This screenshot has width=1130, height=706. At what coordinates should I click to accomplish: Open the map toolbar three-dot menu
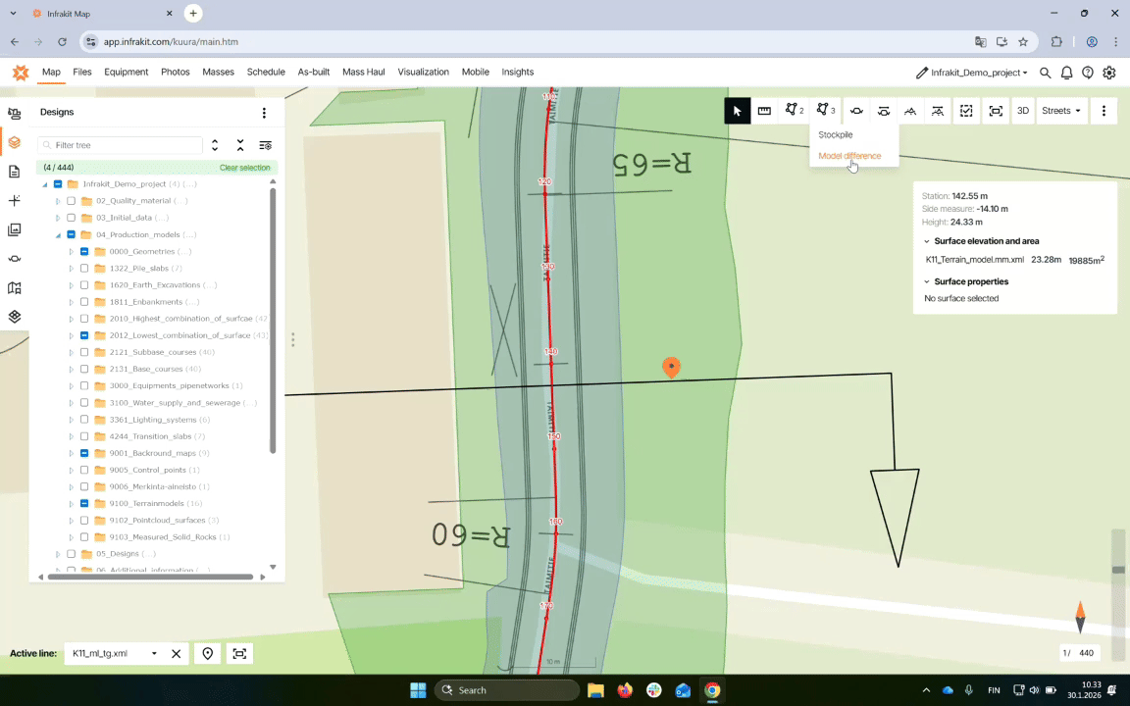click(1104, 111)
